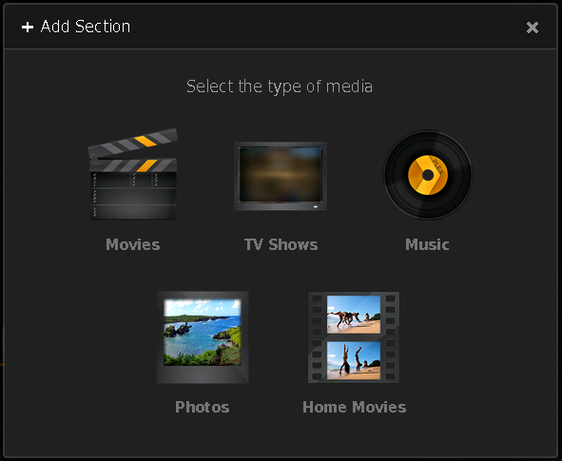Click the TV screen power indicator light
The width and height of the screenshot is (562, 461).
click(x=316, y=206)
